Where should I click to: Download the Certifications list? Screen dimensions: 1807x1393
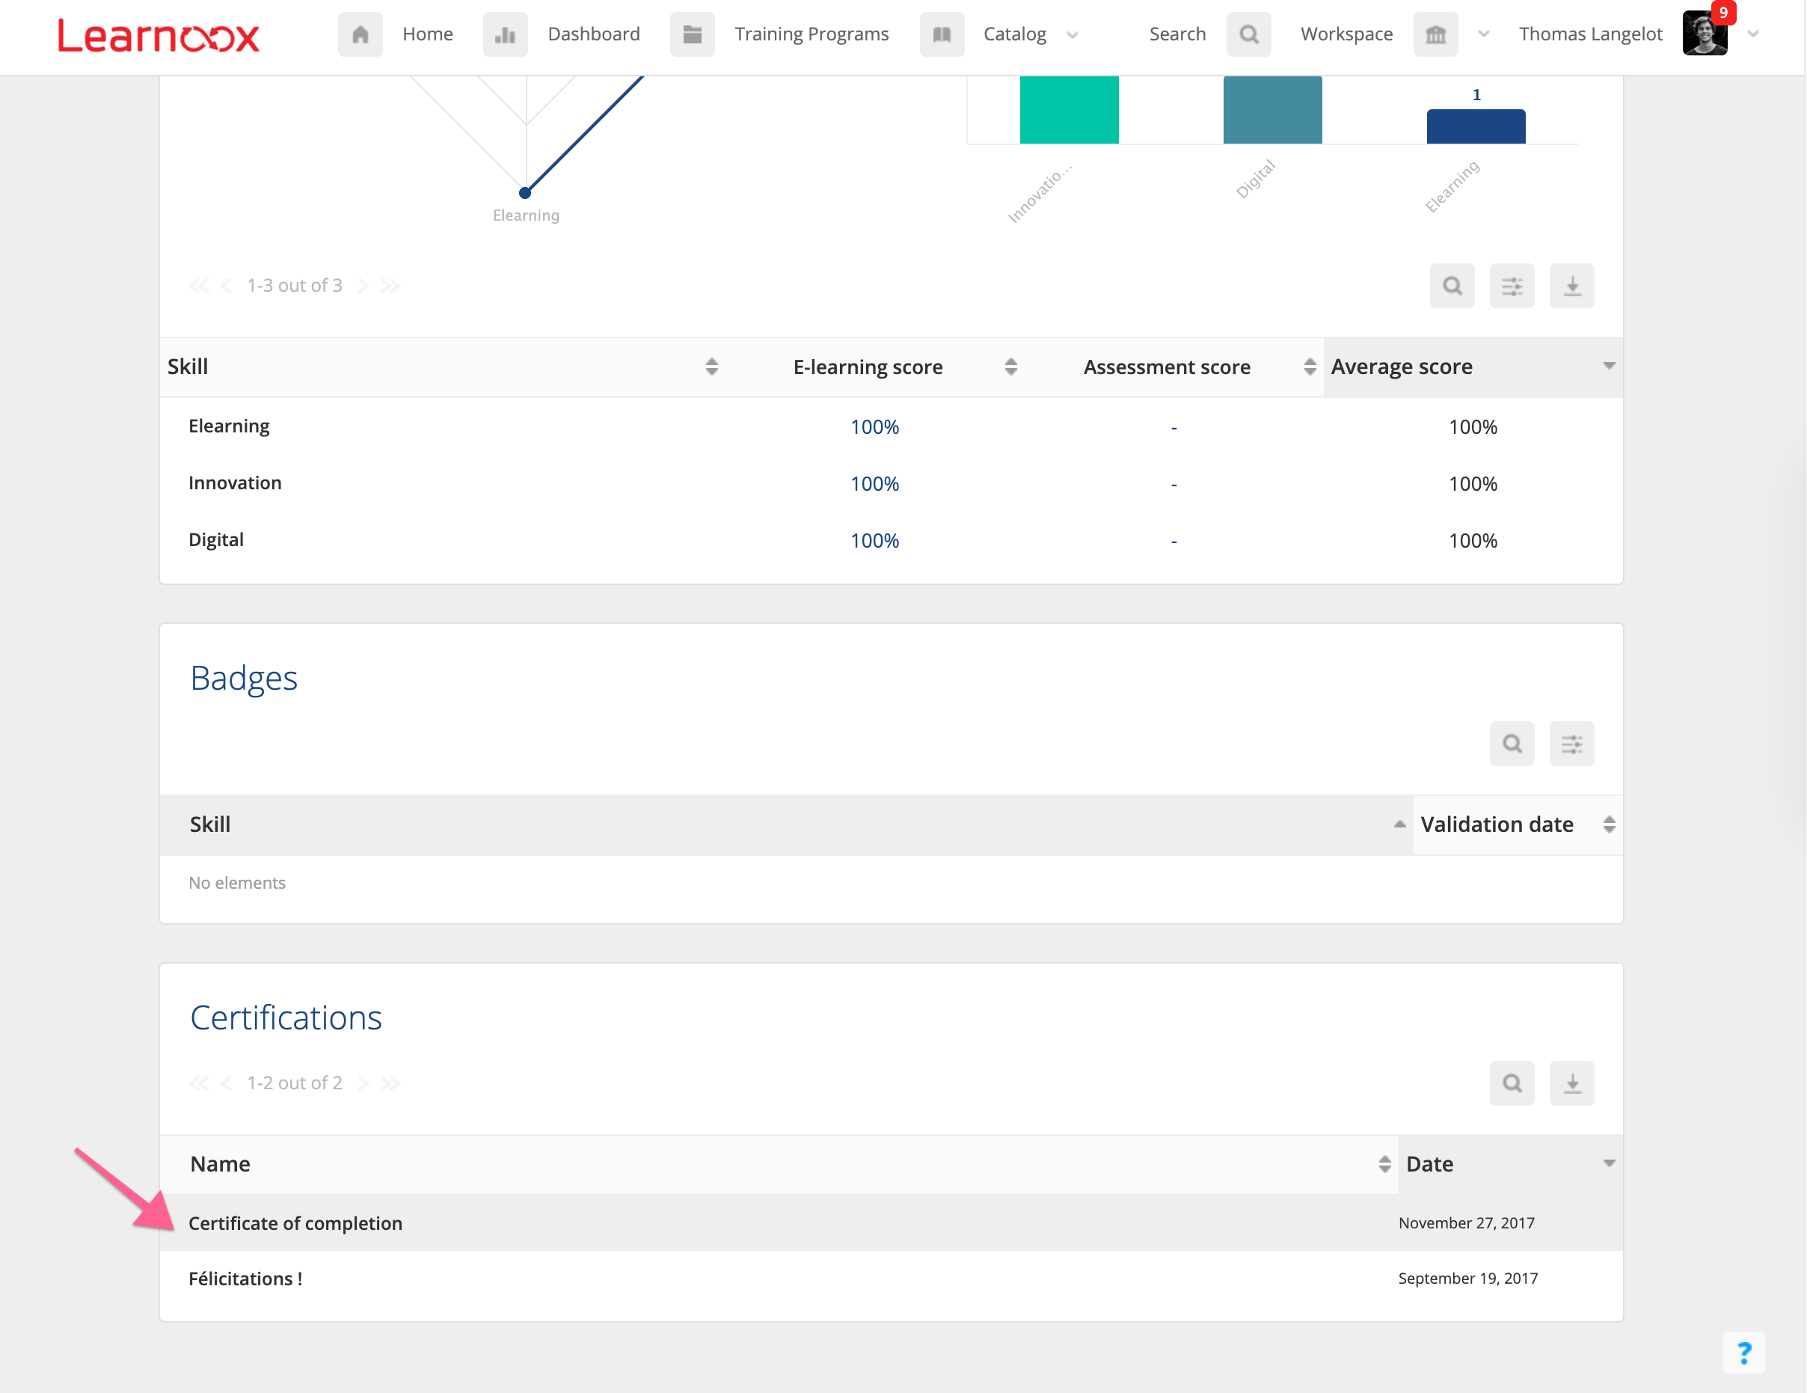(x=1571, y=1083)
